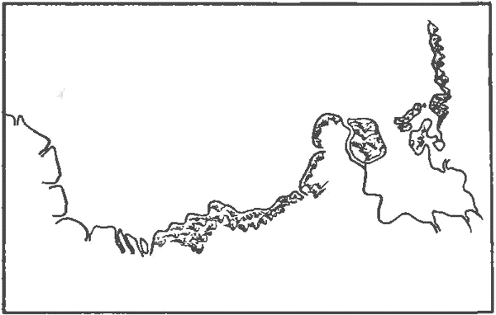Click the lobed peninsula beneath the vertical chain
The height and width of the screenshot is (315, 496).
pyautogui.click(x=422, y=136)
